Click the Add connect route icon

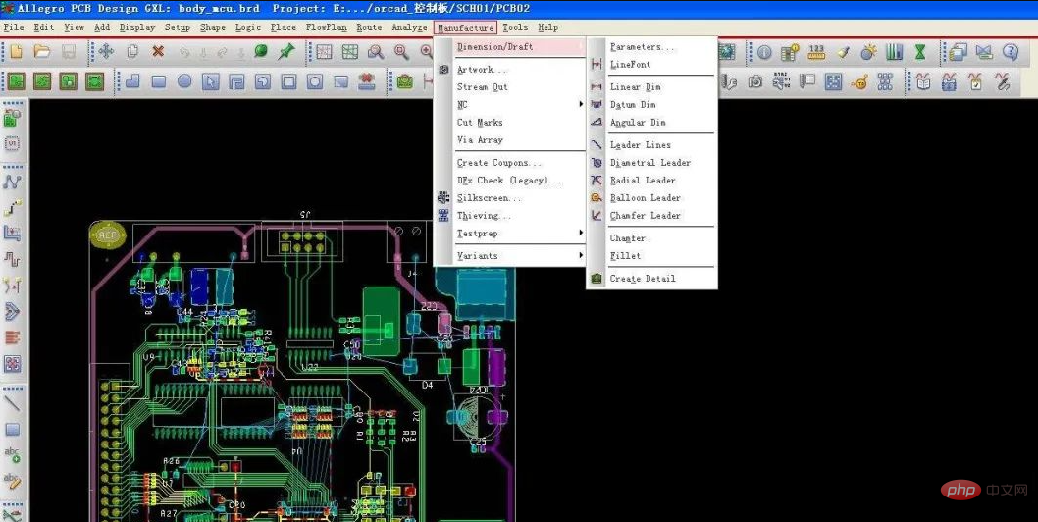tap(13, 181)
